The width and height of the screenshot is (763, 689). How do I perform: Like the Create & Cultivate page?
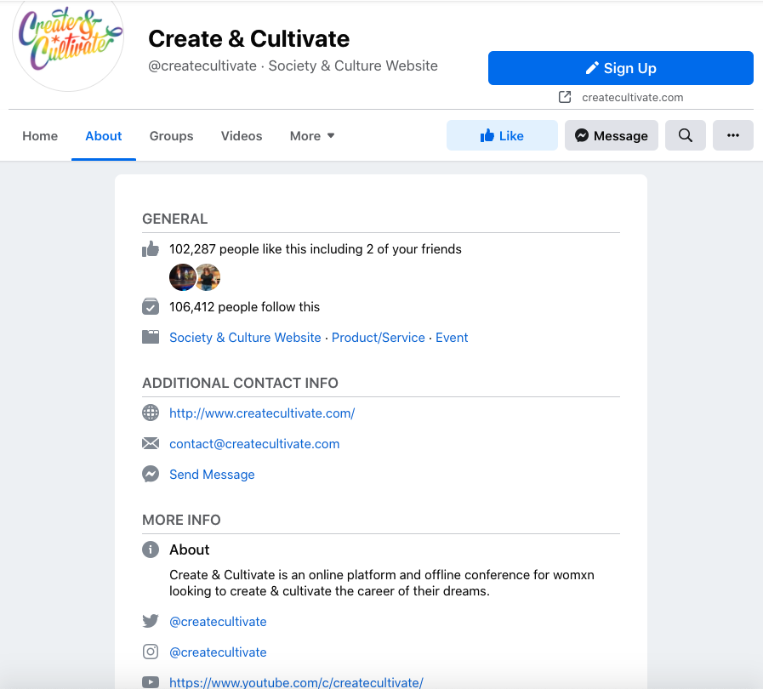(502, 135)
